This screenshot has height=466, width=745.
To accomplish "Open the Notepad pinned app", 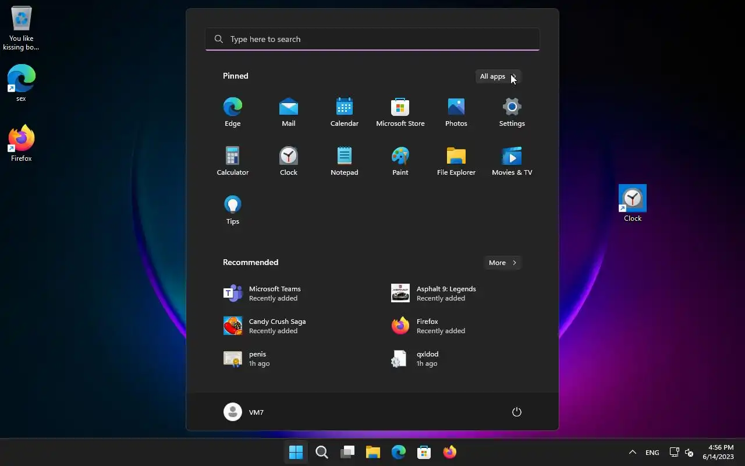I will click(x=344, y=161).
